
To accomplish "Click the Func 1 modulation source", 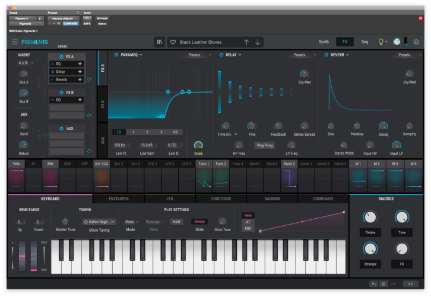I will point(204,175).
